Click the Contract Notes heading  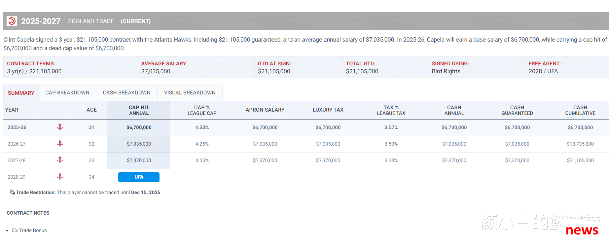[x=28, y=213]
